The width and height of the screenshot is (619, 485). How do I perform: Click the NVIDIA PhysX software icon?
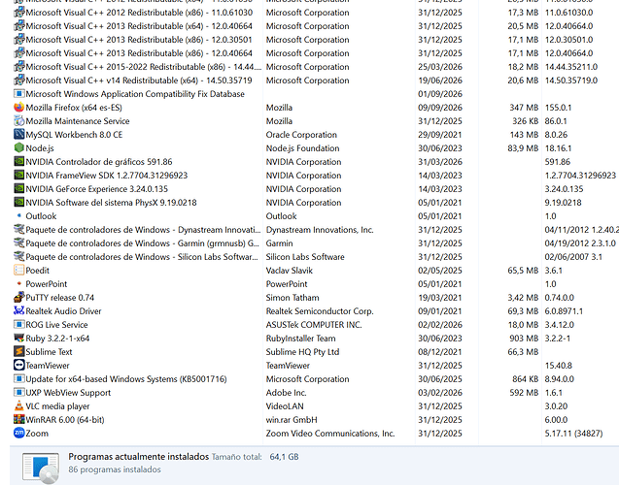[19, 203]
